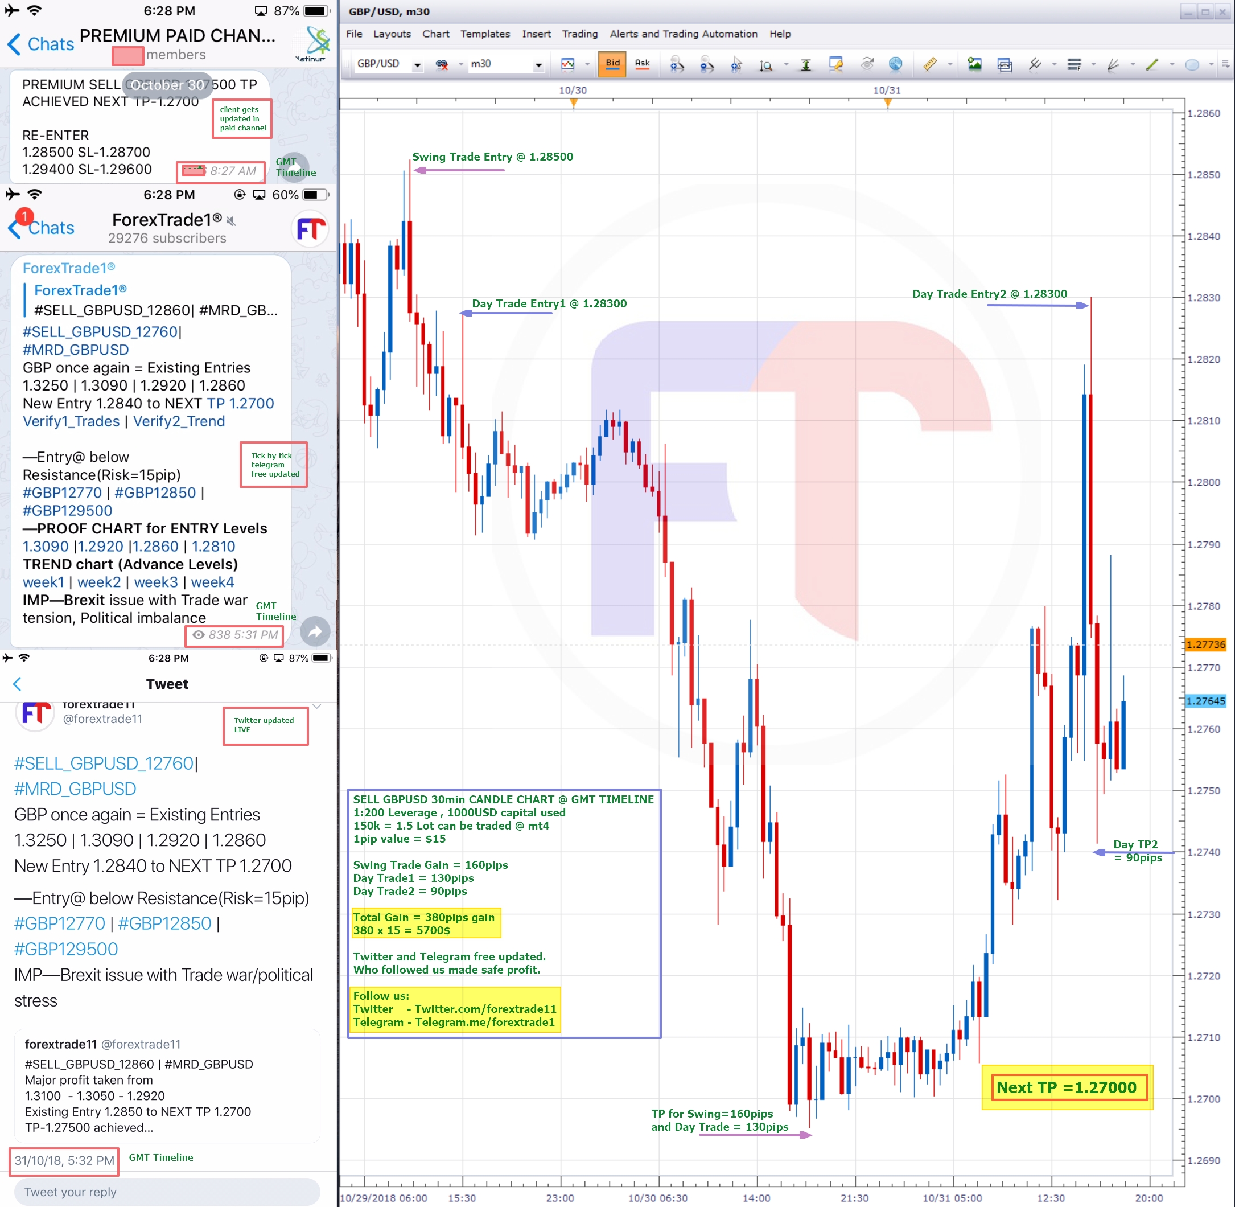Click the stacked chart windows icon
Viewport: 1235px width, 1207px height.
[x=1005, y=64]
